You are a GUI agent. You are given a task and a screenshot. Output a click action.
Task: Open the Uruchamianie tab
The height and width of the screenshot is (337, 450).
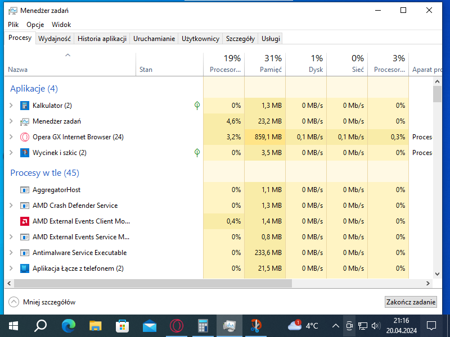pyautogui.click(x=154, y=39)
